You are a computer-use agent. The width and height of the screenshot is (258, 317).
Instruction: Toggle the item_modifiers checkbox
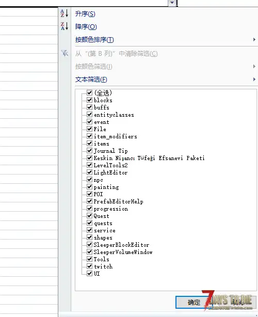(89, 136)
